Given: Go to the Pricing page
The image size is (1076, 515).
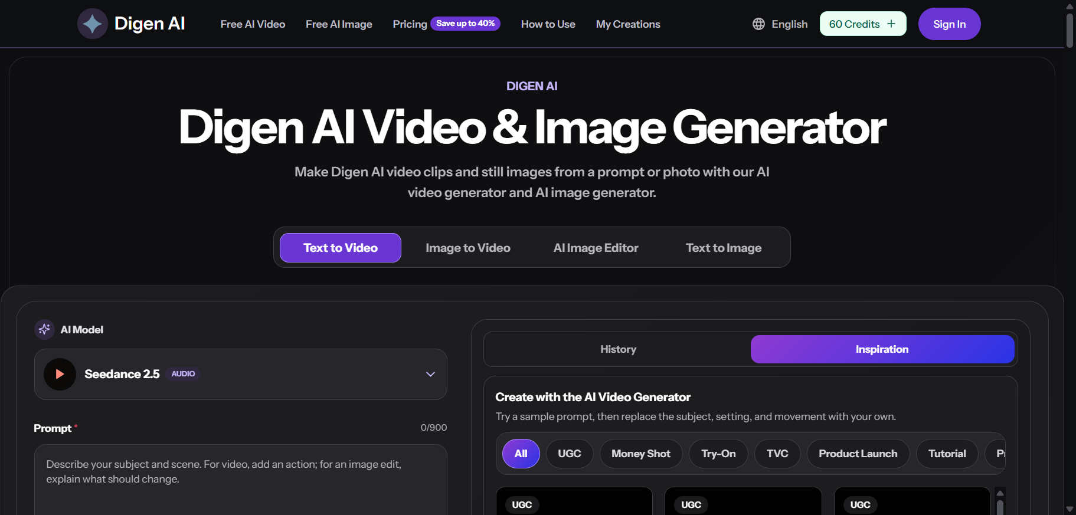Looking at the screenshot, I should click(x=410, y=24).
